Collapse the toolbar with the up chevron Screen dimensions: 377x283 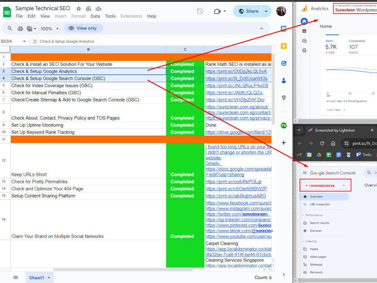pos(261,28)
